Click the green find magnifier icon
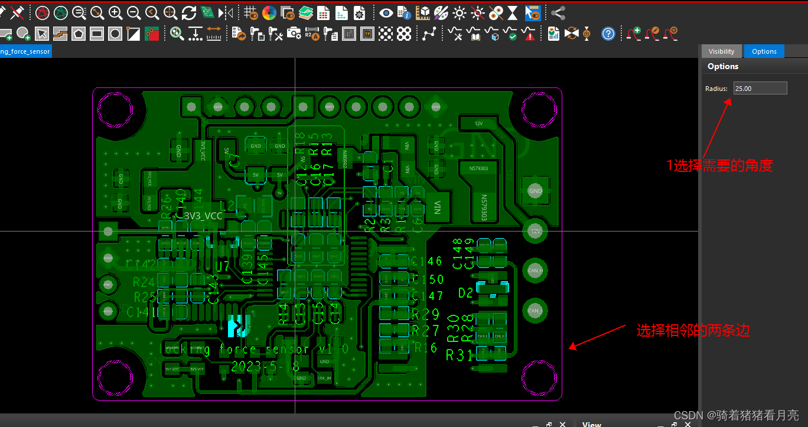This screenshot has width=808, height=427. point(177,34)
